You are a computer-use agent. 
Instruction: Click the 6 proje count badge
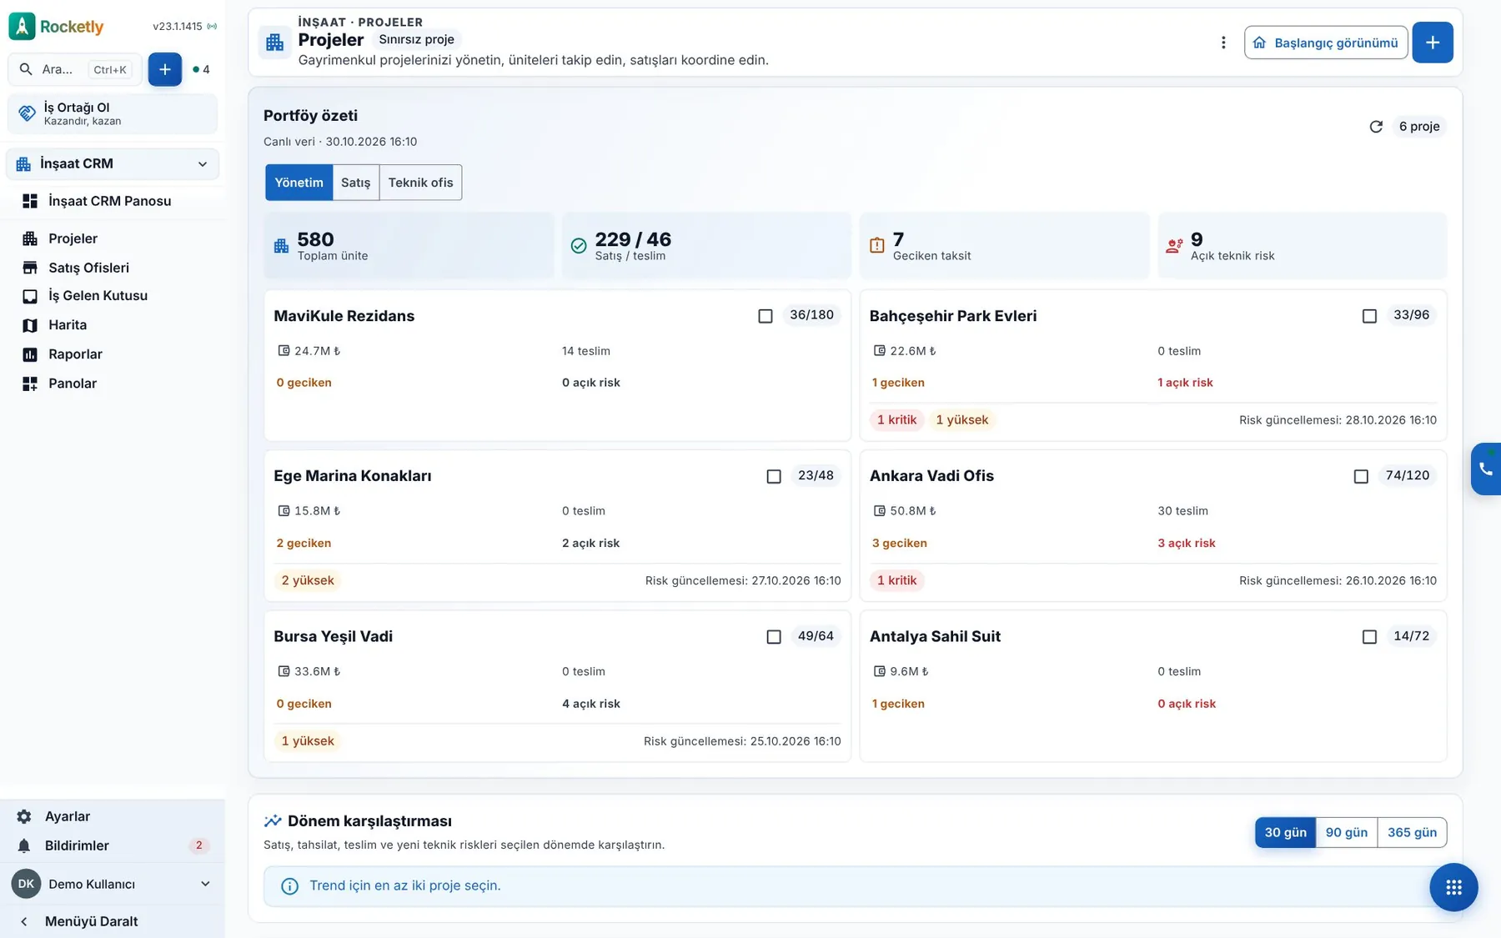[1419, 127]
